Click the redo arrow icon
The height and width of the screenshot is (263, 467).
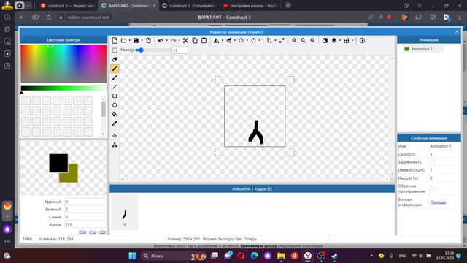coord(174,41)
